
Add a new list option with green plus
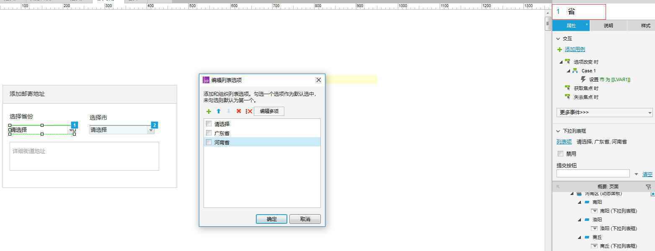209,111
